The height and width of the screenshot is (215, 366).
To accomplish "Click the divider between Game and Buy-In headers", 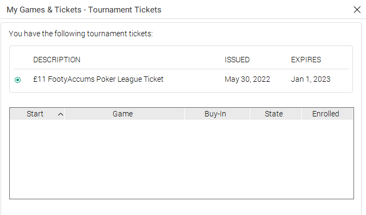I will tap(184, 114).
